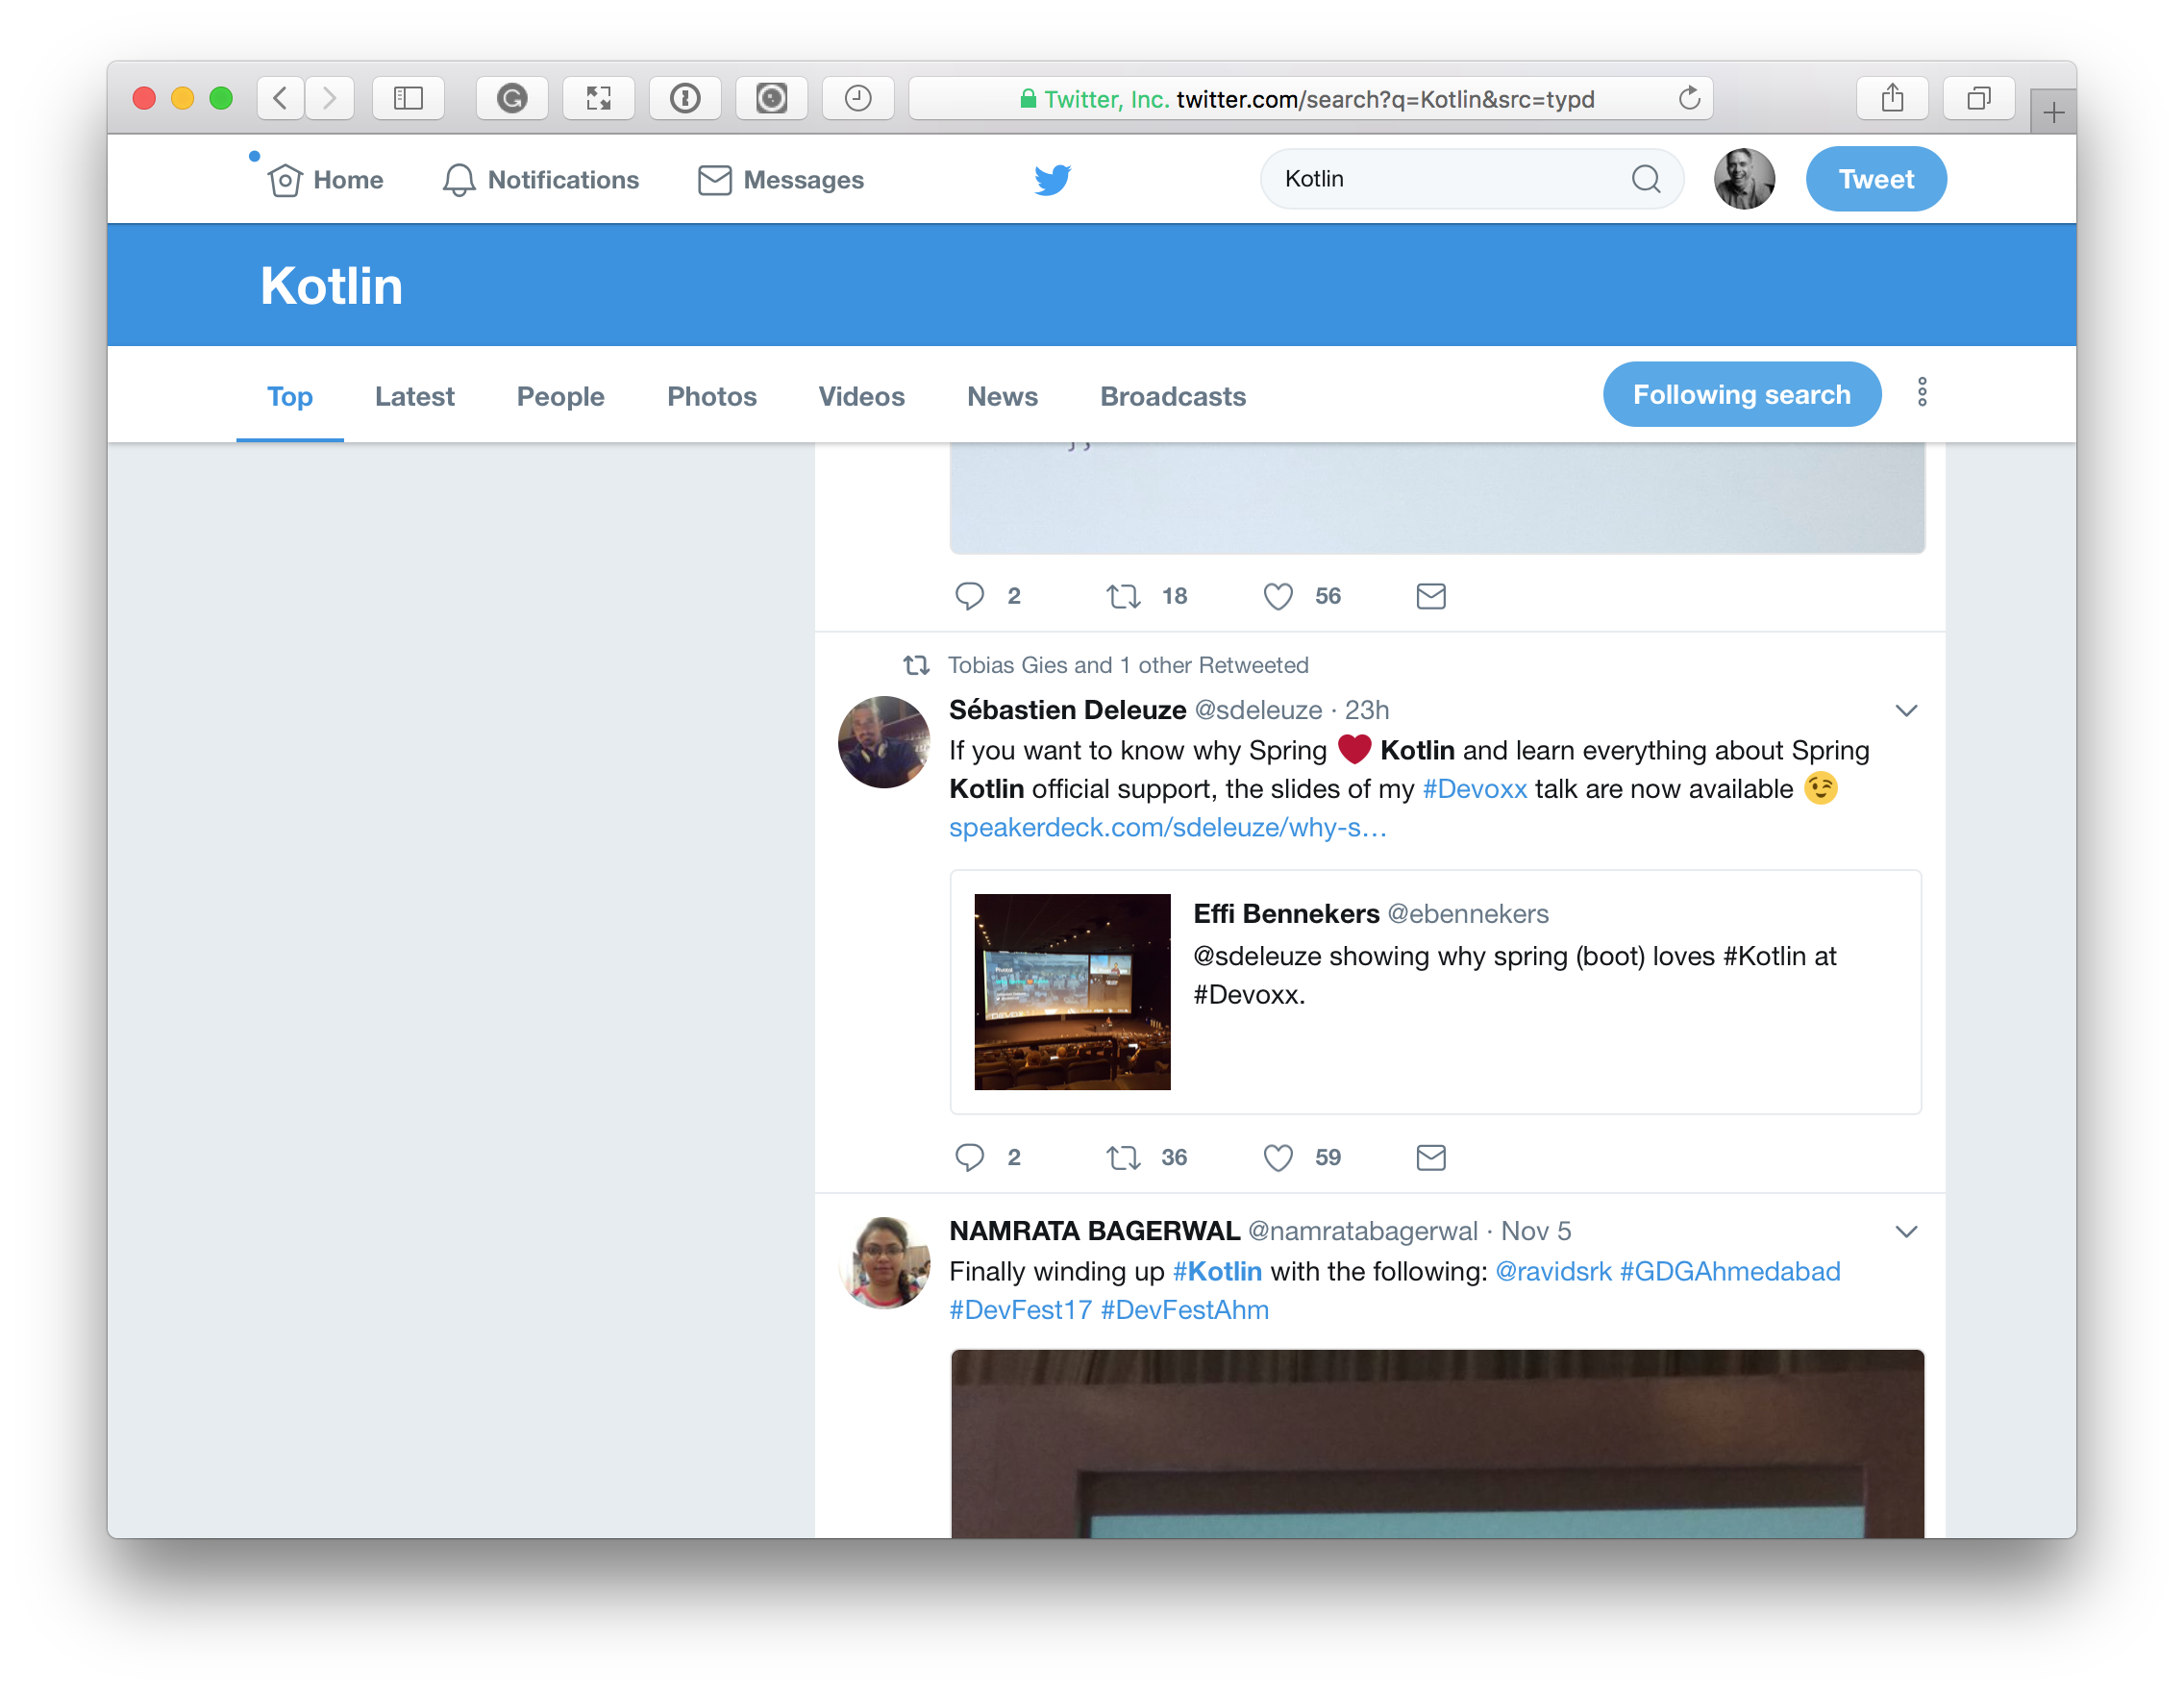The image size is (2184, 1692).
Task: Click the blue Tweet button
Action: pos(1875,179)
